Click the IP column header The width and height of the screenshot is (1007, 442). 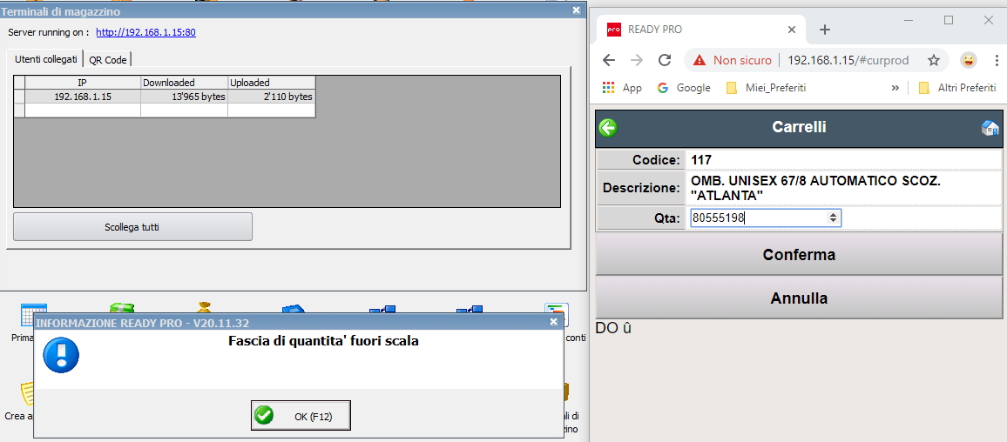82,83
